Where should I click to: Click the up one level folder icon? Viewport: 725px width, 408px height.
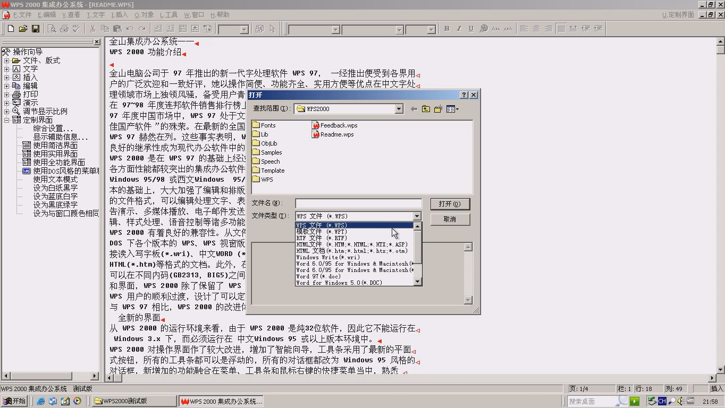coord(426,109)
